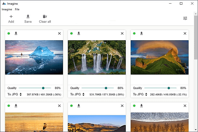Viewport: 198px width, 132px height.
Task: Expand the To JPG dropdown for waterfall image
Action: coord(78,94)
